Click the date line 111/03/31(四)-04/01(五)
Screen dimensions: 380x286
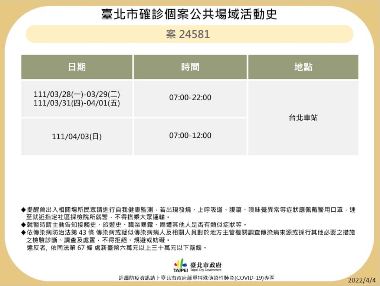pyautogui.click(x=77, y=103)
